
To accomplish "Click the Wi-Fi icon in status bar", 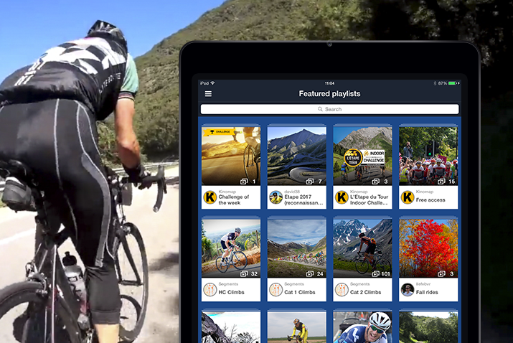I will click(212, 83).
